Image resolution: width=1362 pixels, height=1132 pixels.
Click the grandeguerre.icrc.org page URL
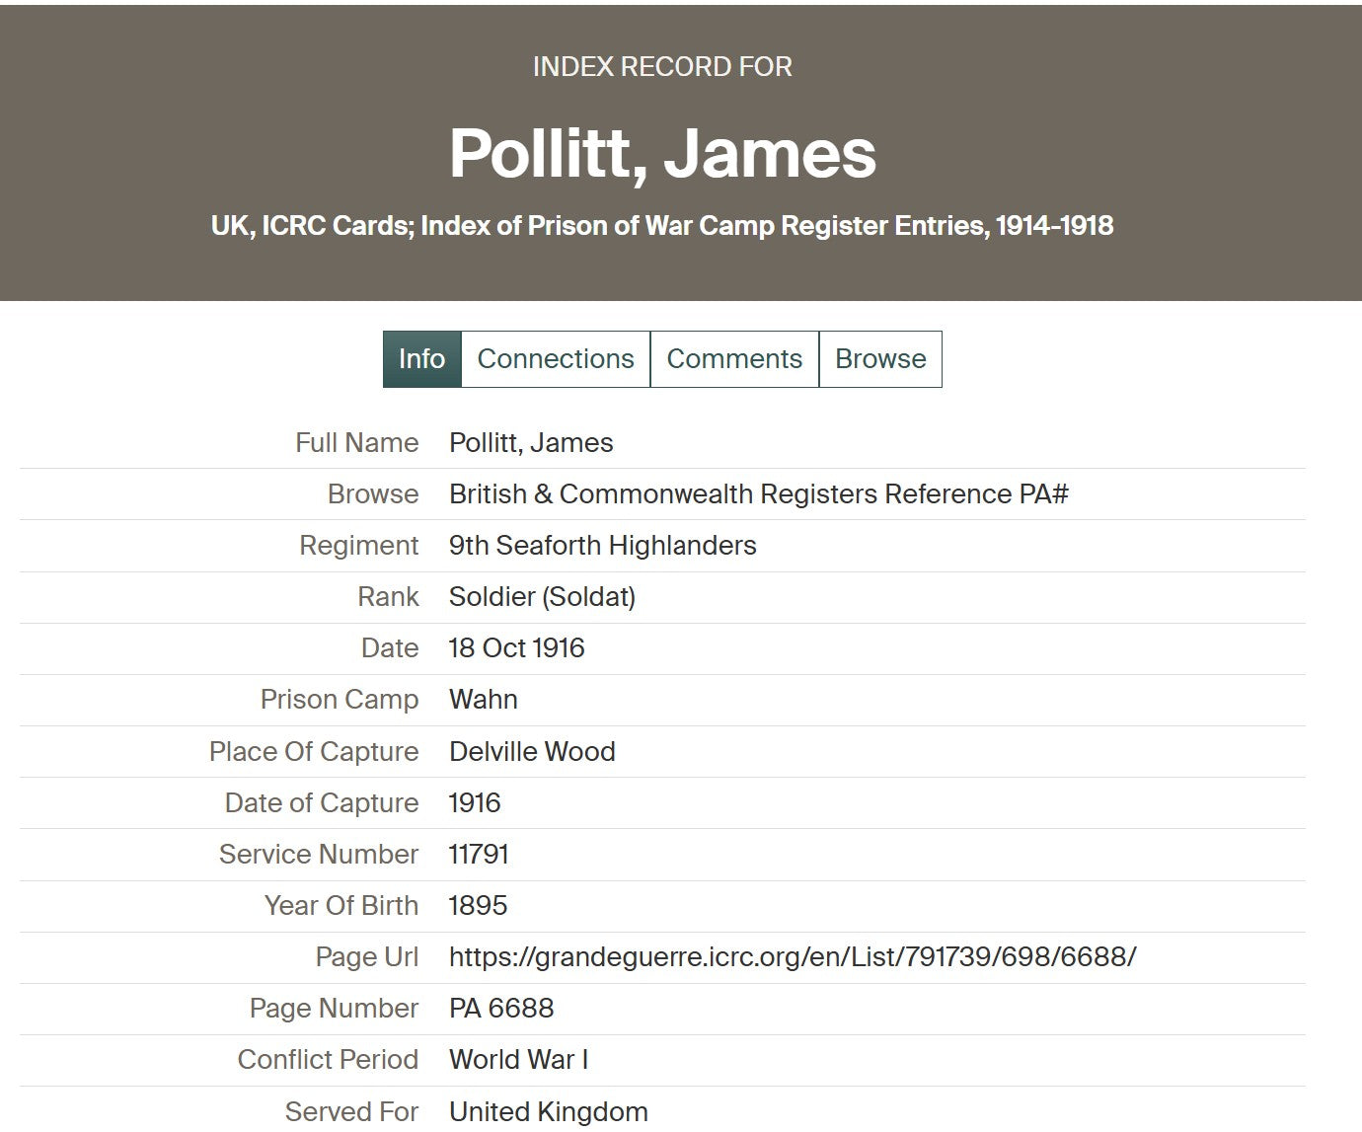pos(793,957)
